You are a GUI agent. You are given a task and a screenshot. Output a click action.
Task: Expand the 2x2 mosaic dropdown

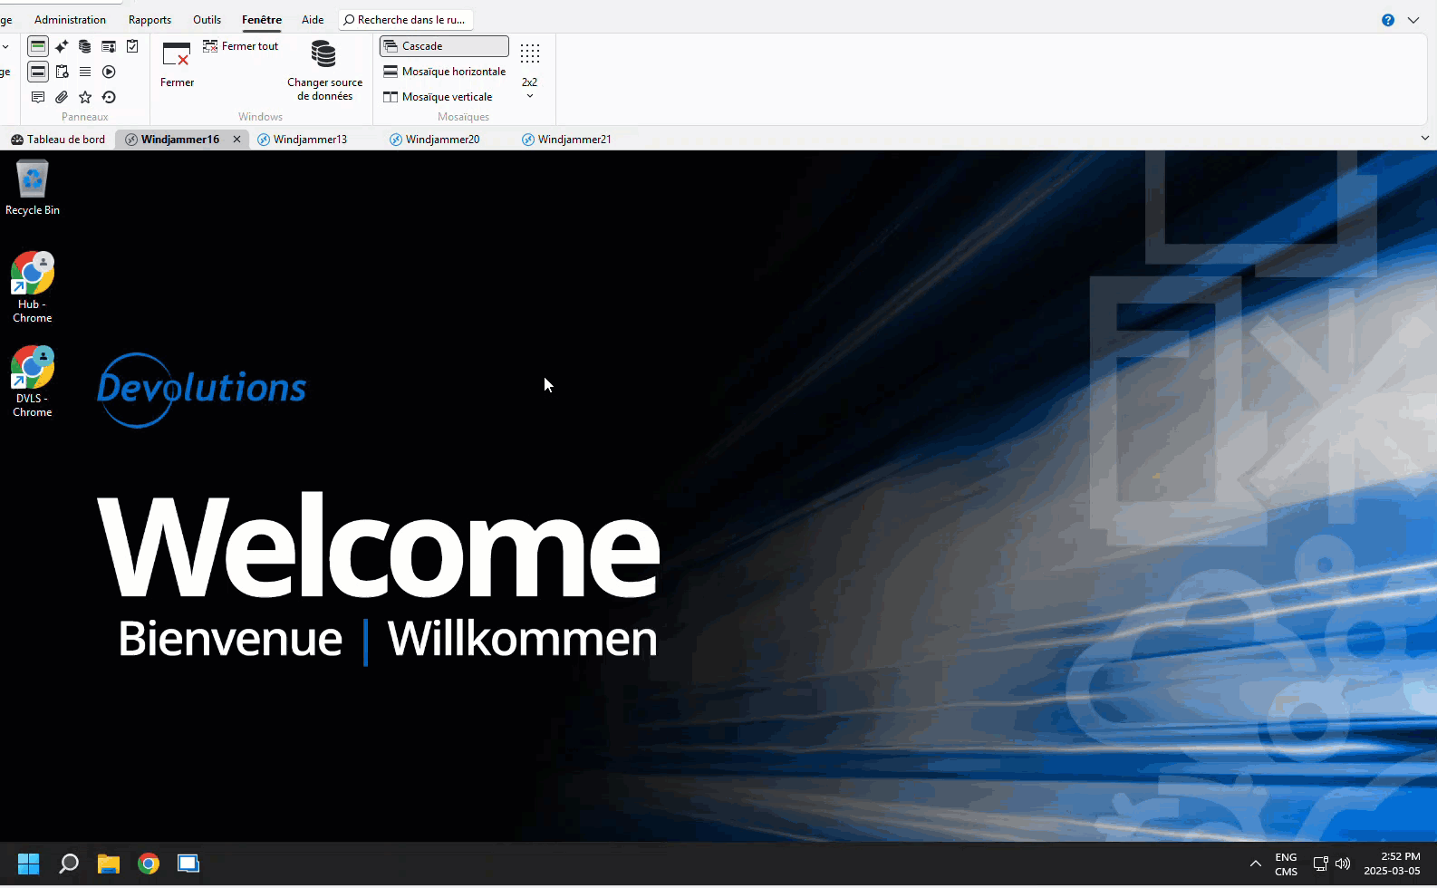pos(530,96)
